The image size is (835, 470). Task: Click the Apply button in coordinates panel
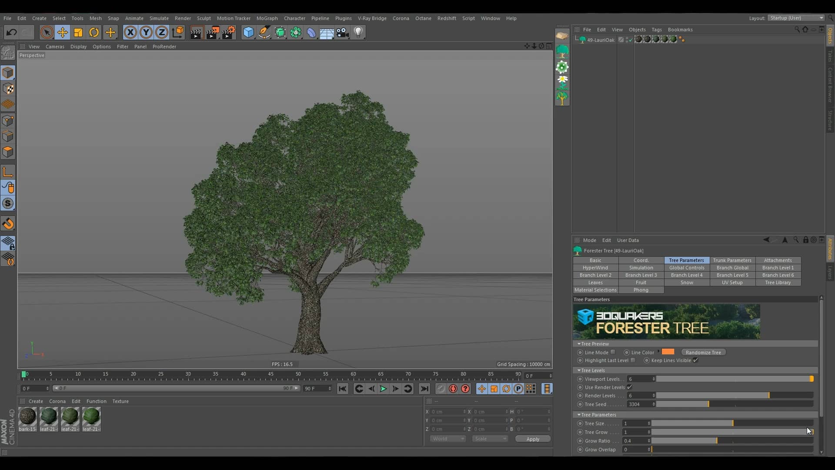coord(532,438)
